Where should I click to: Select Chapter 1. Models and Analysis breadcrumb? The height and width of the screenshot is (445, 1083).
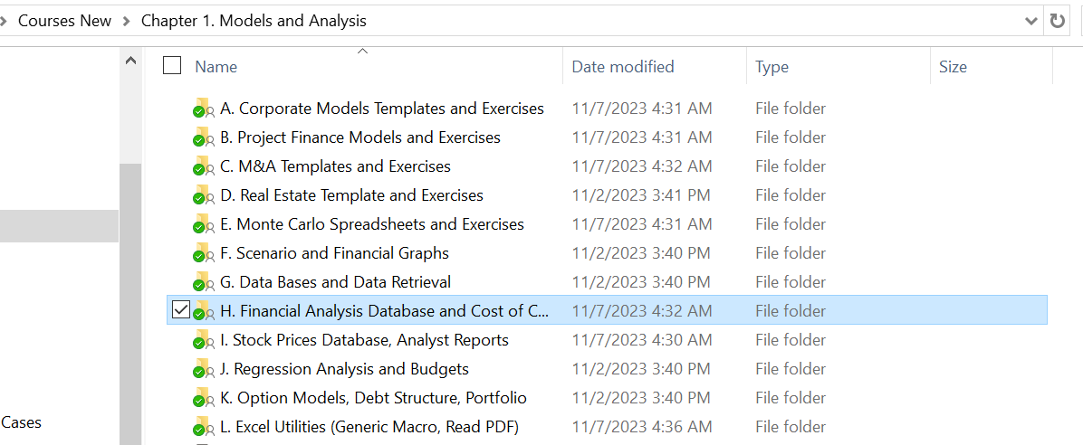(254, 21)
